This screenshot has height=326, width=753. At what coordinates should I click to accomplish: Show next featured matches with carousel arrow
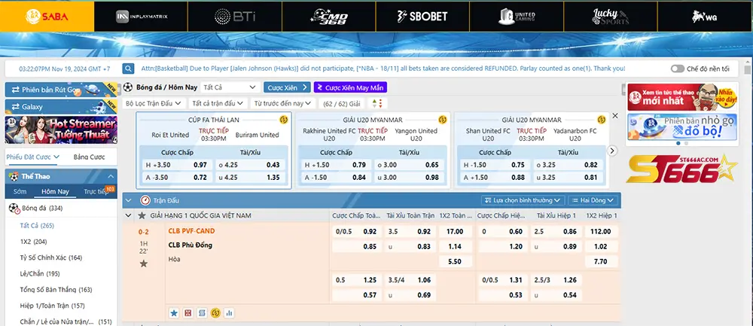[x=611, y=151]
